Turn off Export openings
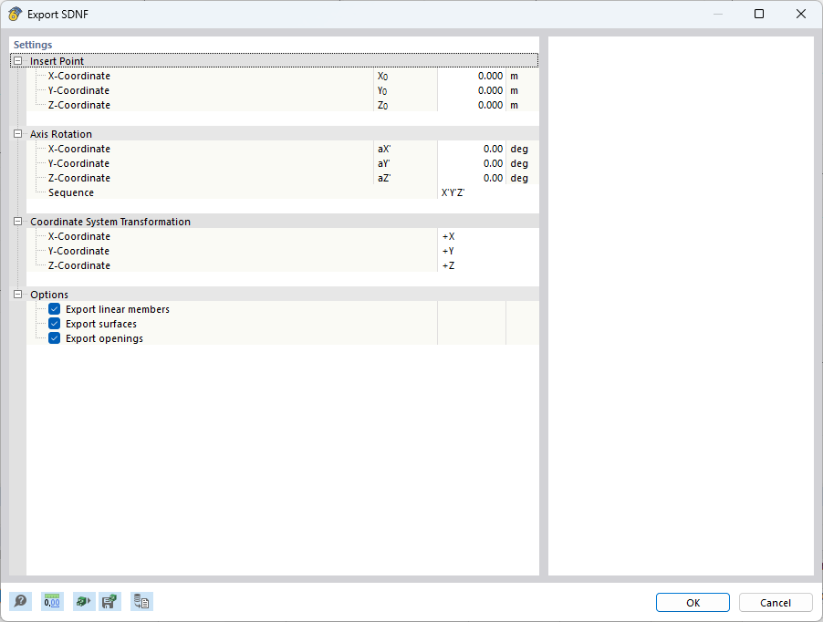 point(54,337)
